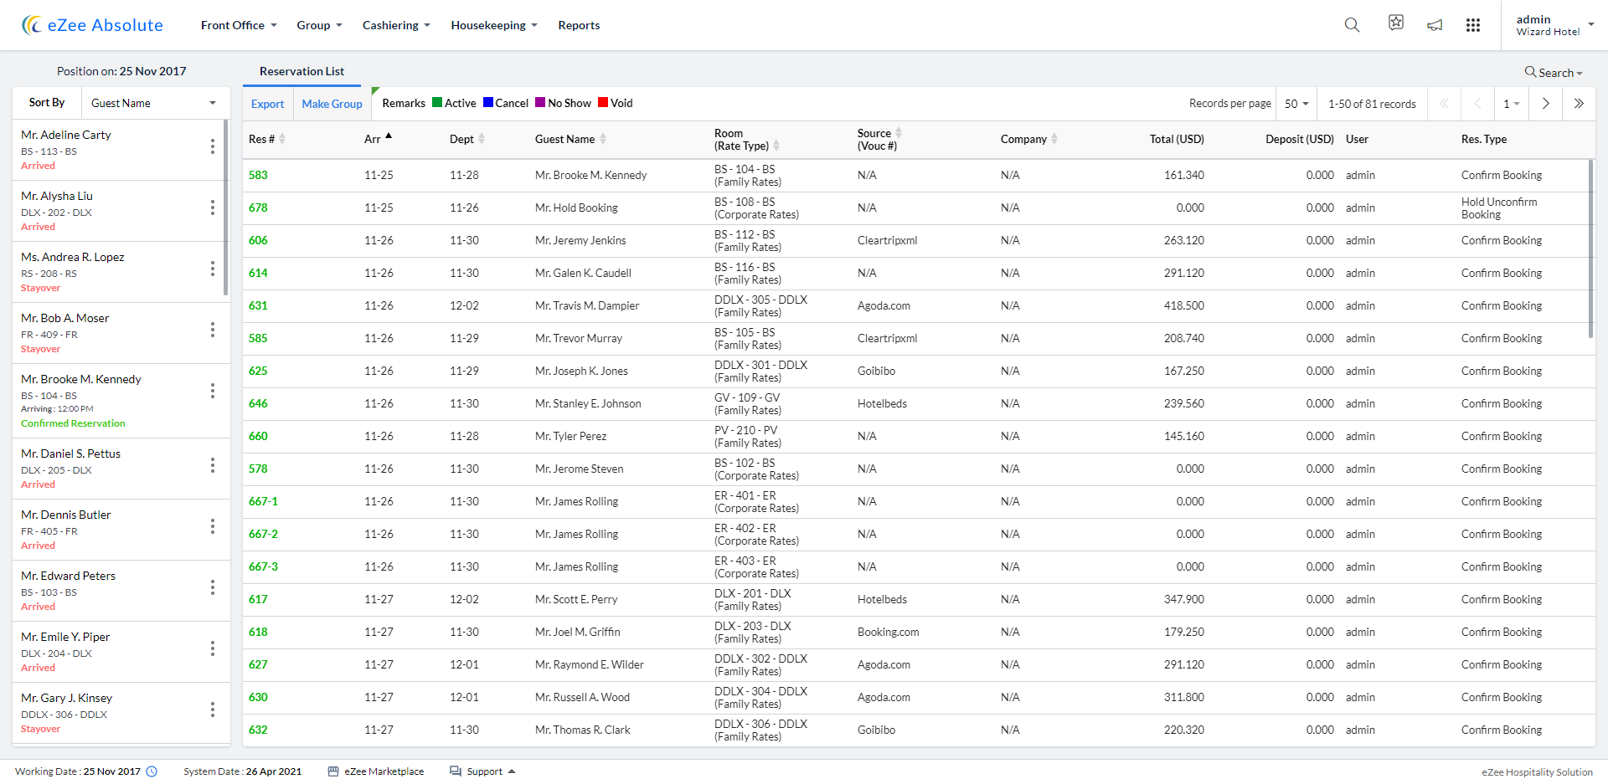Go to next page of records
This screenshot has height=784, width=1608.
(1546, 104)
